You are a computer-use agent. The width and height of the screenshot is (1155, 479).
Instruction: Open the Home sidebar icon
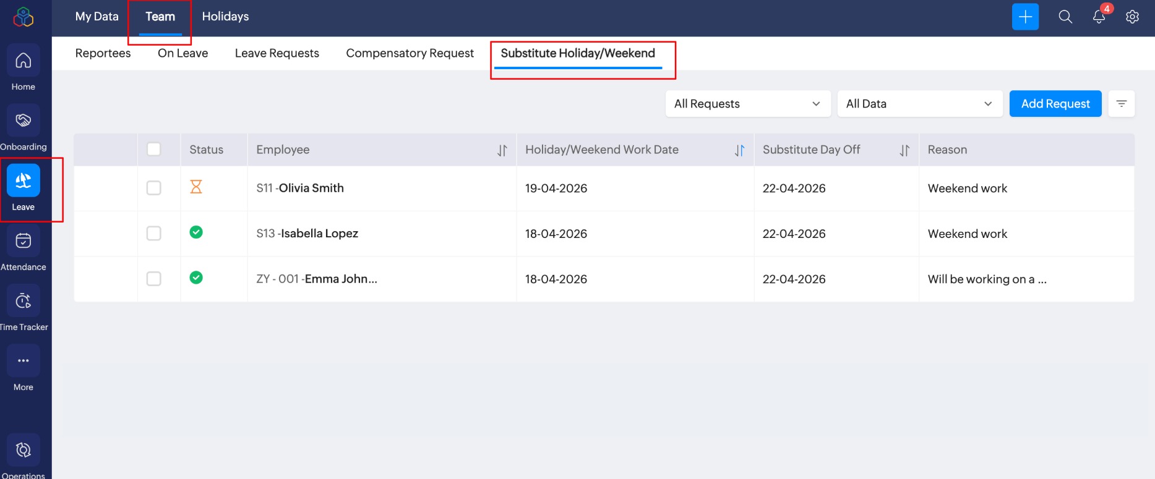tap(24, 61)
